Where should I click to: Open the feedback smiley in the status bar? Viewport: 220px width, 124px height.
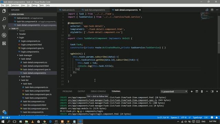pos(212,117)
